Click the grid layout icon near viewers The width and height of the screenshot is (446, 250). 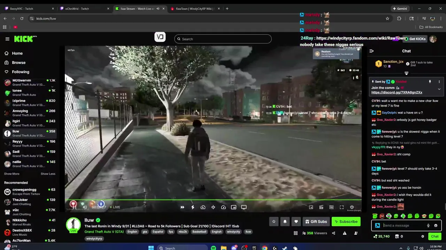[295, 233]
